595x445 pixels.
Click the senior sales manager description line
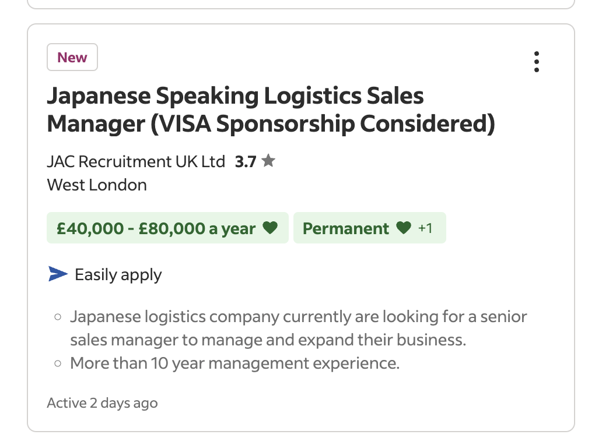268,340
